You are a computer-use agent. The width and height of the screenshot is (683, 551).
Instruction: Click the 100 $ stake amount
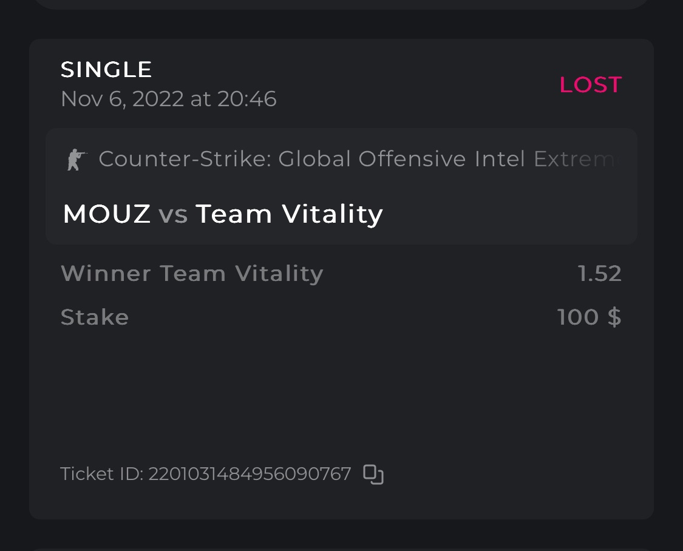(589, 317)
